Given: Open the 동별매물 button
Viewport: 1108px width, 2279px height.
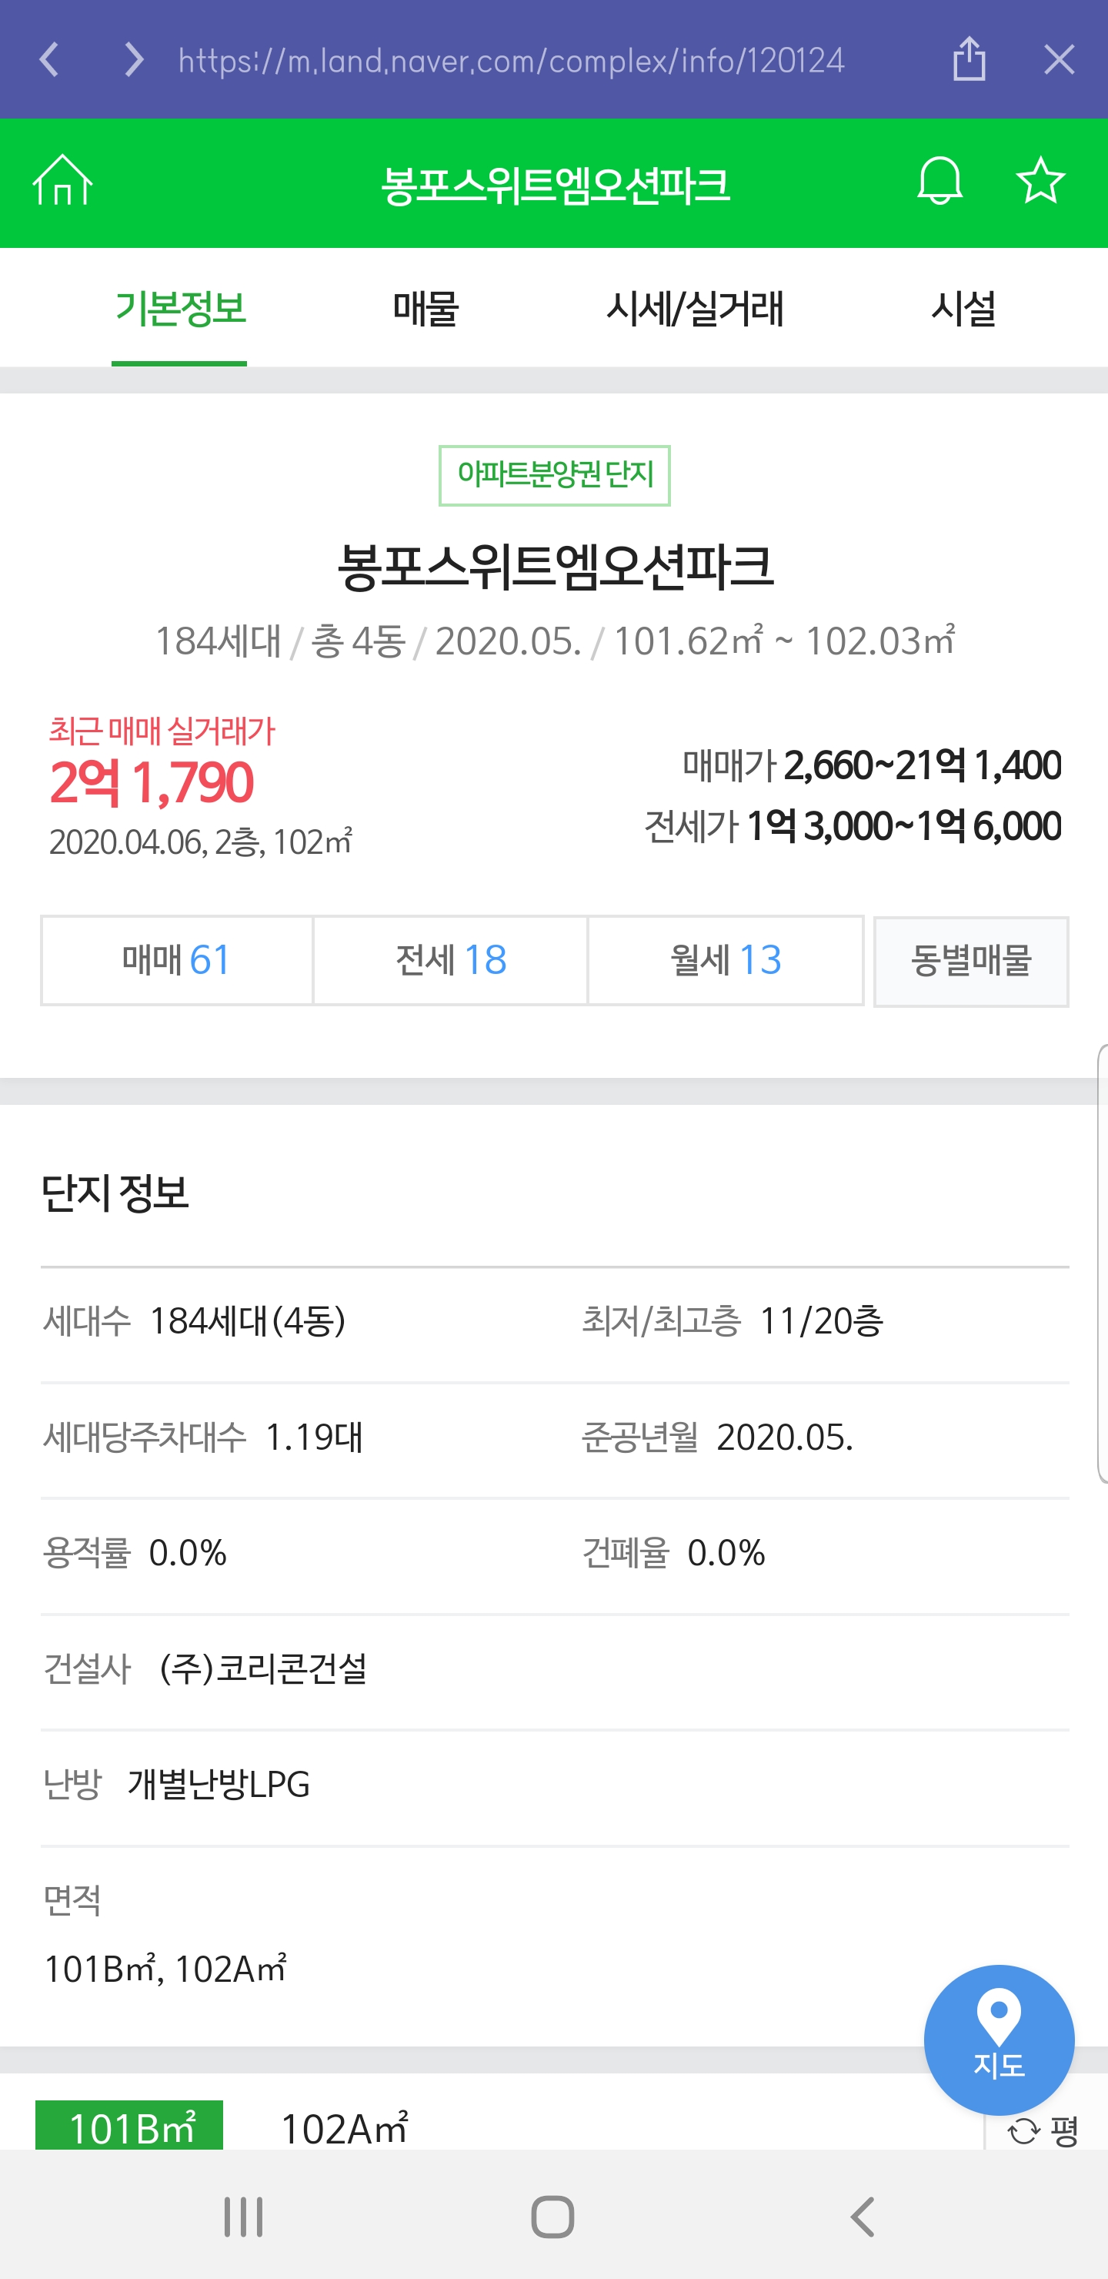Looking at the screenshot, I should coord(971,961).
